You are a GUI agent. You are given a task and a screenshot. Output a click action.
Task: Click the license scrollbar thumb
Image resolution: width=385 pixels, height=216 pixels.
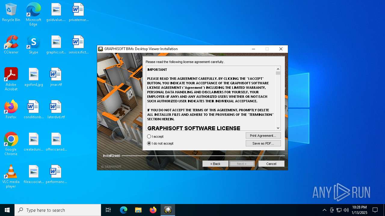278,73
